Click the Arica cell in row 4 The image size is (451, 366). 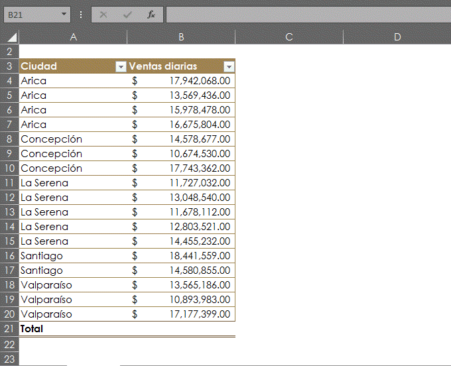coord(73,81)
